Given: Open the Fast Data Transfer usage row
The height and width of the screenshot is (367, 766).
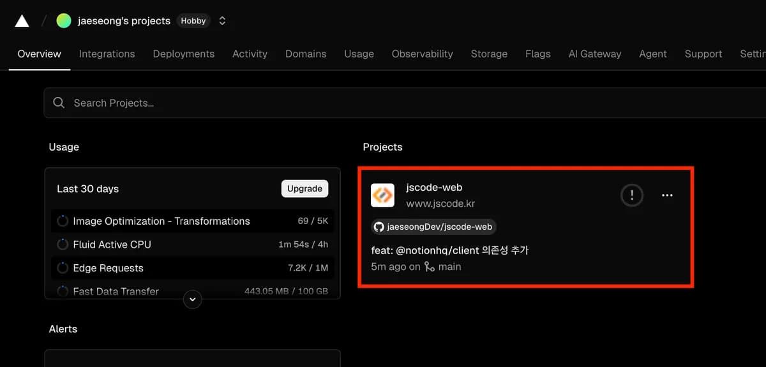Looking at the screenshot, I should 192,291.
